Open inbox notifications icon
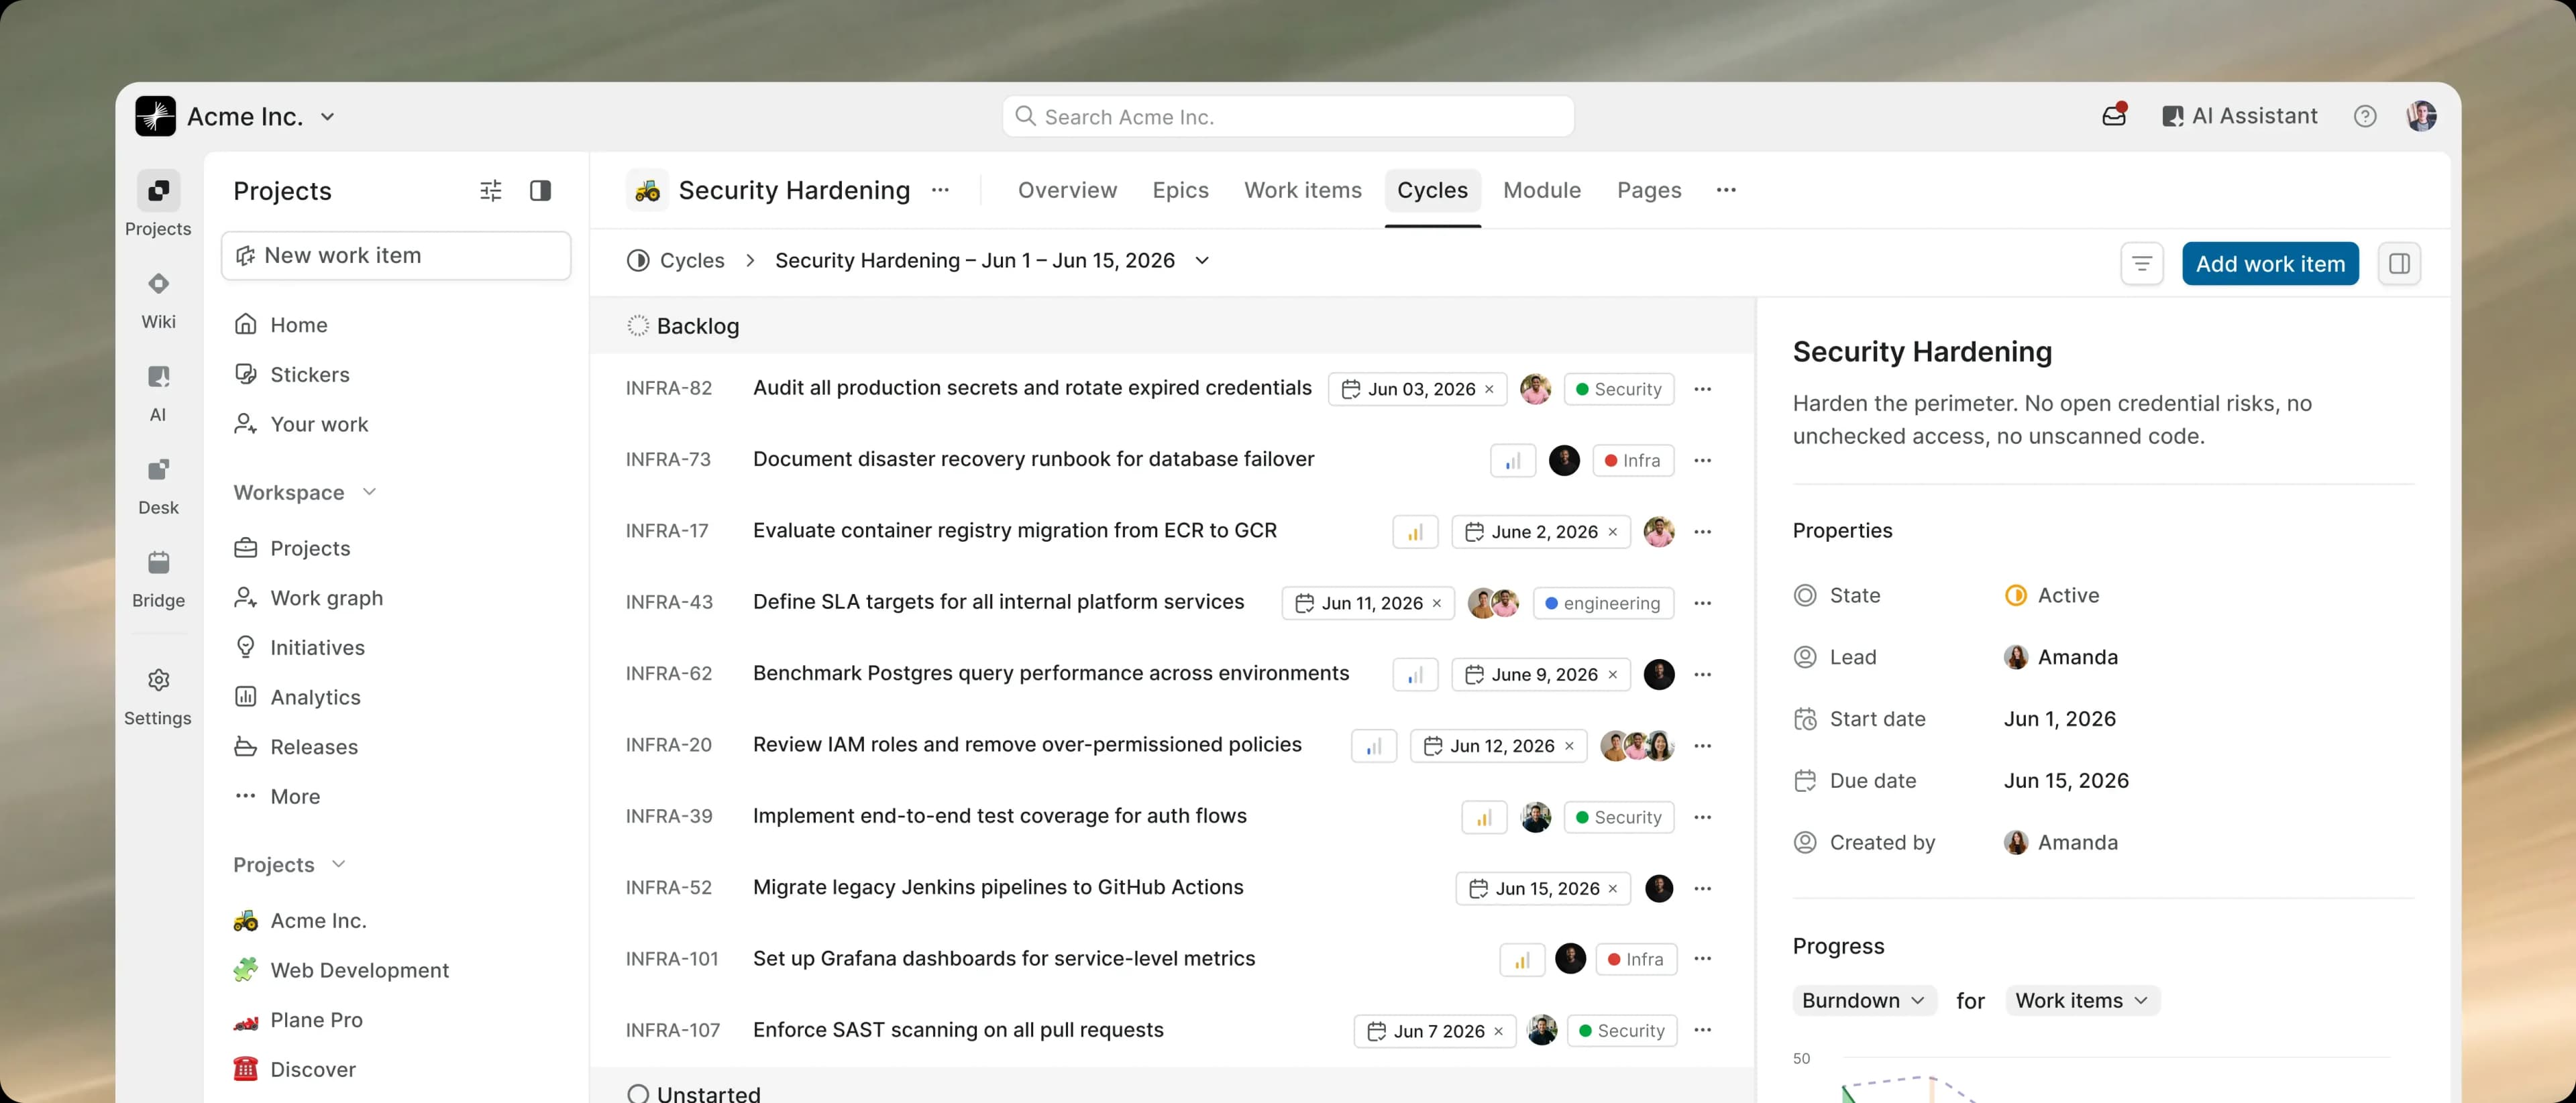 pos(2114,116)
